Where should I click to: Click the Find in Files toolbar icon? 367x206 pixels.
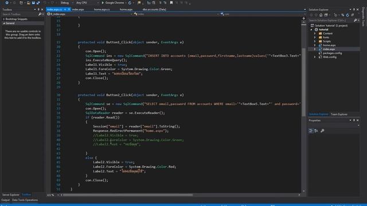click(139, 3)
